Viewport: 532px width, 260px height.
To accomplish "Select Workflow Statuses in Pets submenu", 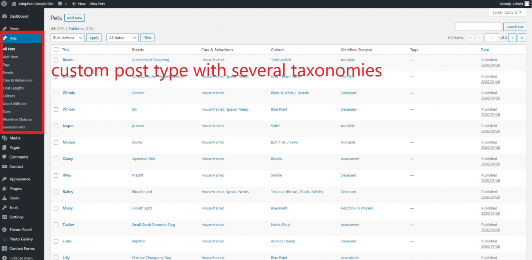I will (17, 120).
